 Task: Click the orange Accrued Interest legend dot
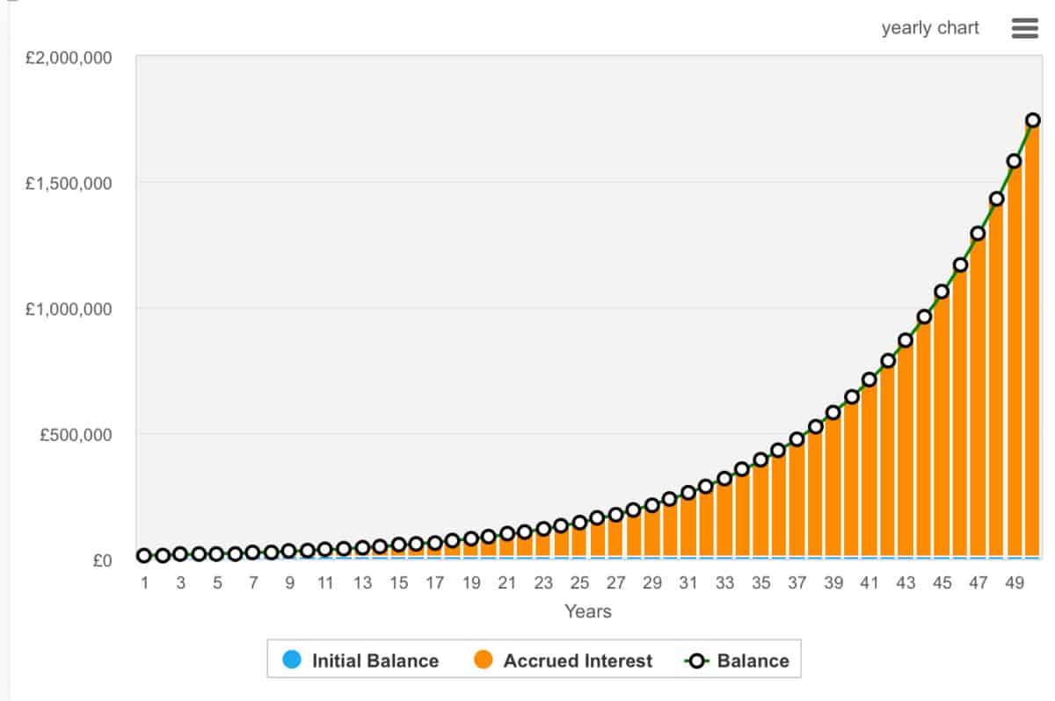[484, 660]
